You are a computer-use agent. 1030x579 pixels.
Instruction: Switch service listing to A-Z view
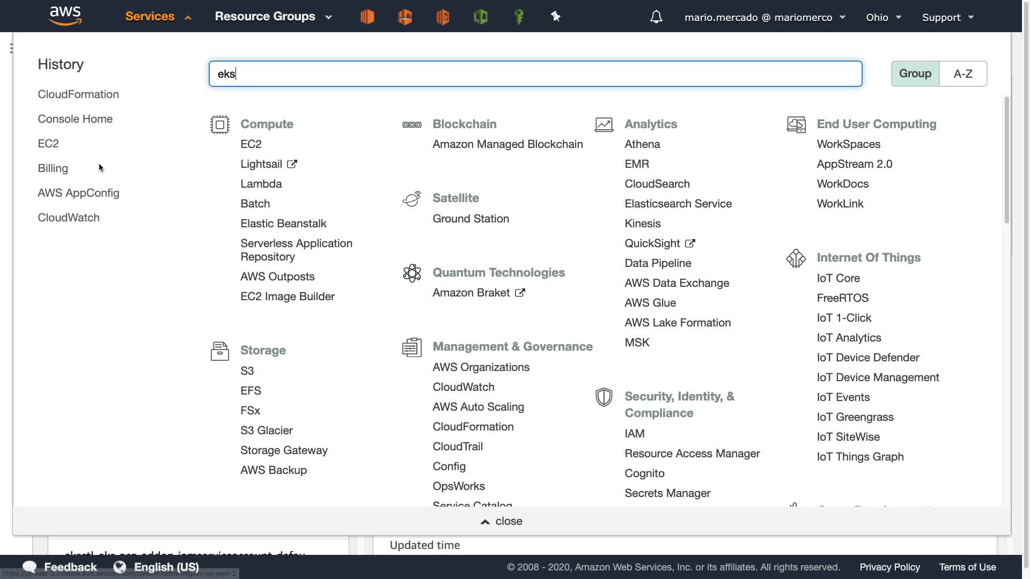[x=963, y=73]
